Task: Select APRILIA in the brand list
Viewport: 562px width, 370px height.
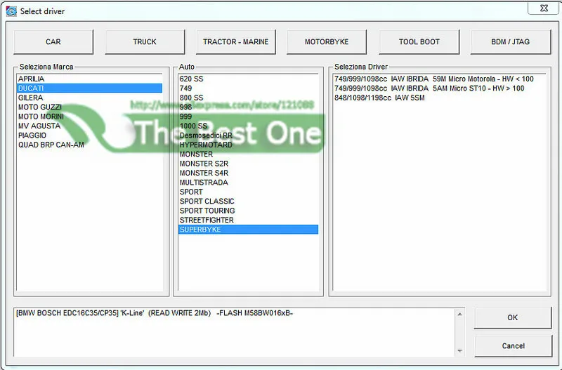Action: 89,79
